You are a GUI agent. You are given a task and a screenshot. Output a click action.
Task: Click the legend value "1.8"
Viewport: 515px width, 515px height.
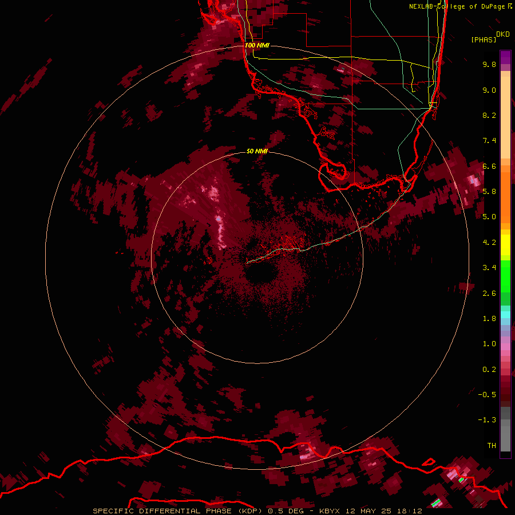[x=489, y=319]
